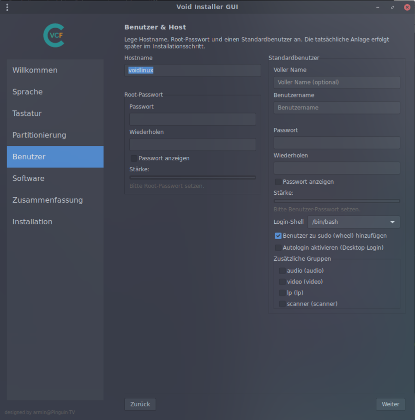
Task: Minimize the Void Installer window
Action: click(378, 7)
